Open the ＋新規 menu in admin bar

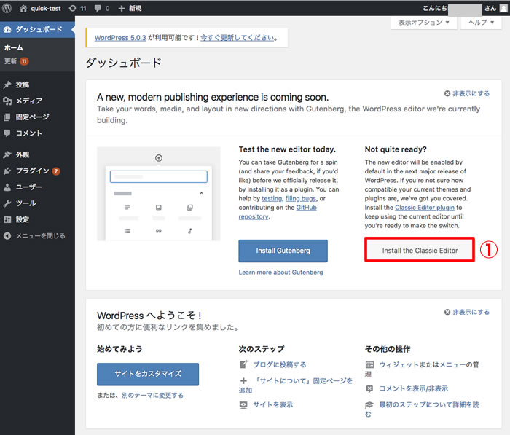[x=130, y=8]
